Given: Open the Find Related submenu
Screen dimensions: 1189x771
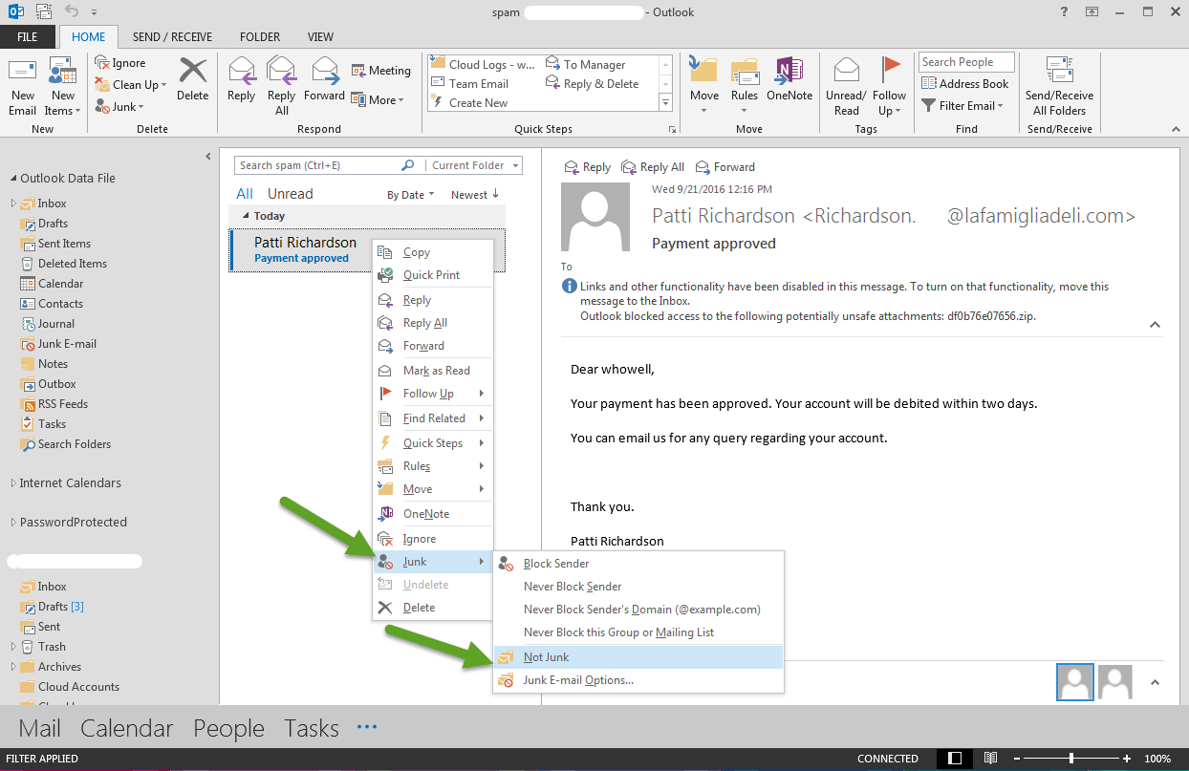Looking at the screenshot, I should click(x=432, y=418).
